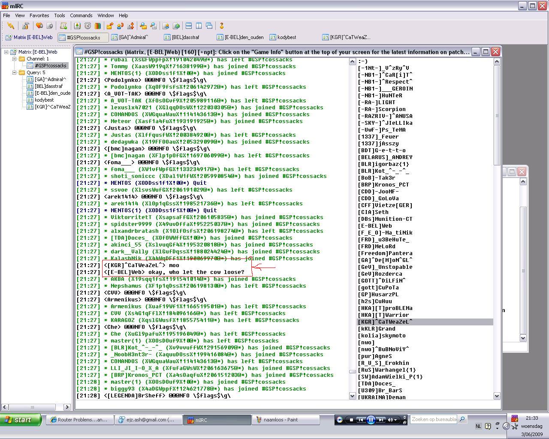549x439 pixels.
Task: Click the Zoeken op bureaublad search field
Action: coord(434,419)
